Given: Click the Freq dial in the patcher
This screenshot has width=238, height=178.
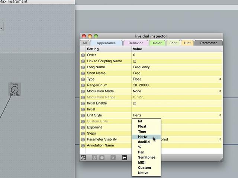Looking at the screenshot, I should (15, 90).
